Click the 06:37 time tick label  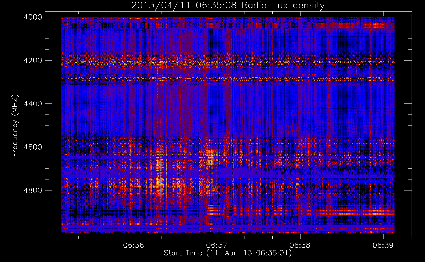[217, 245]
